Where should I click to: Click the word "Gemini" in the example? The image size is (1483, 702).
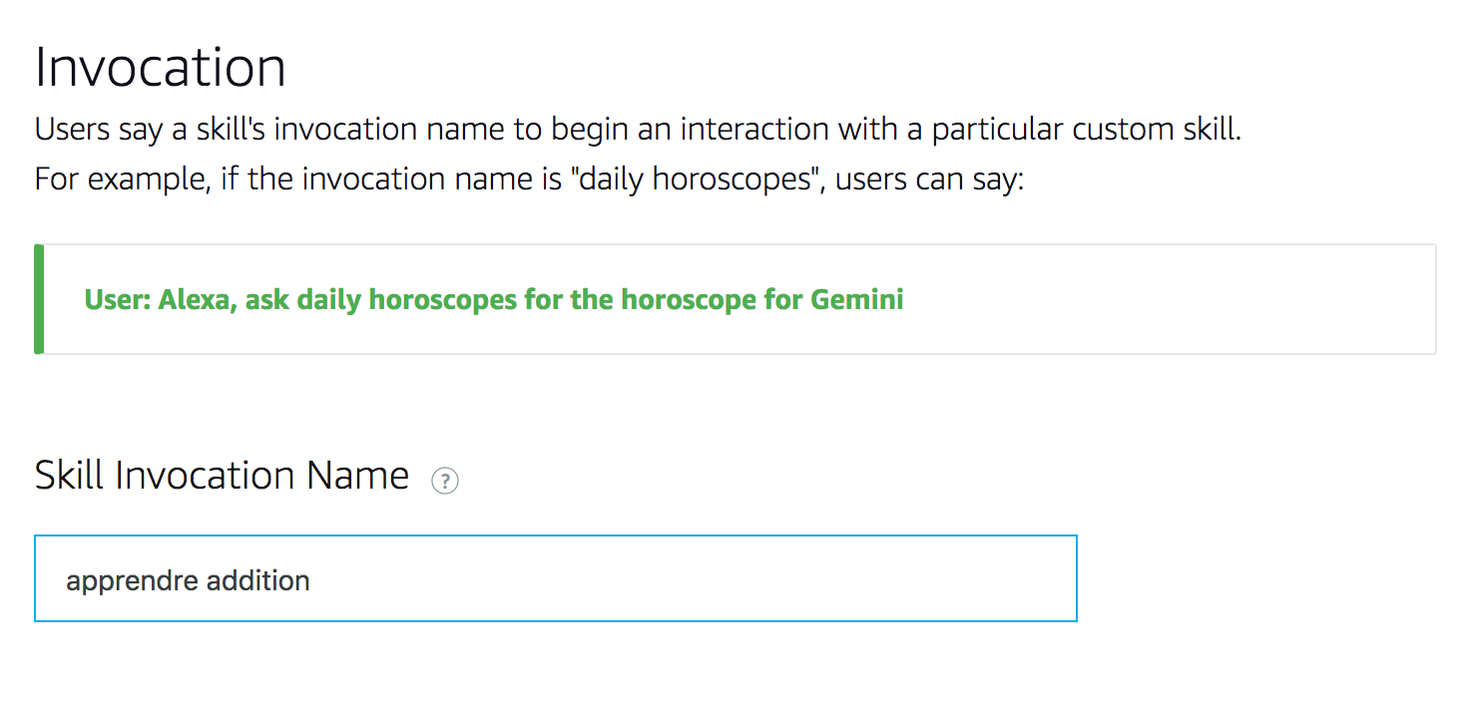(857, 299)
